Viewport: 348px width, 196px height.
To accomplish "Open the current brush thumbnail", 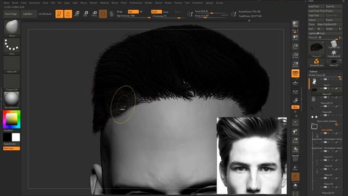I will [x=12, y=28].
